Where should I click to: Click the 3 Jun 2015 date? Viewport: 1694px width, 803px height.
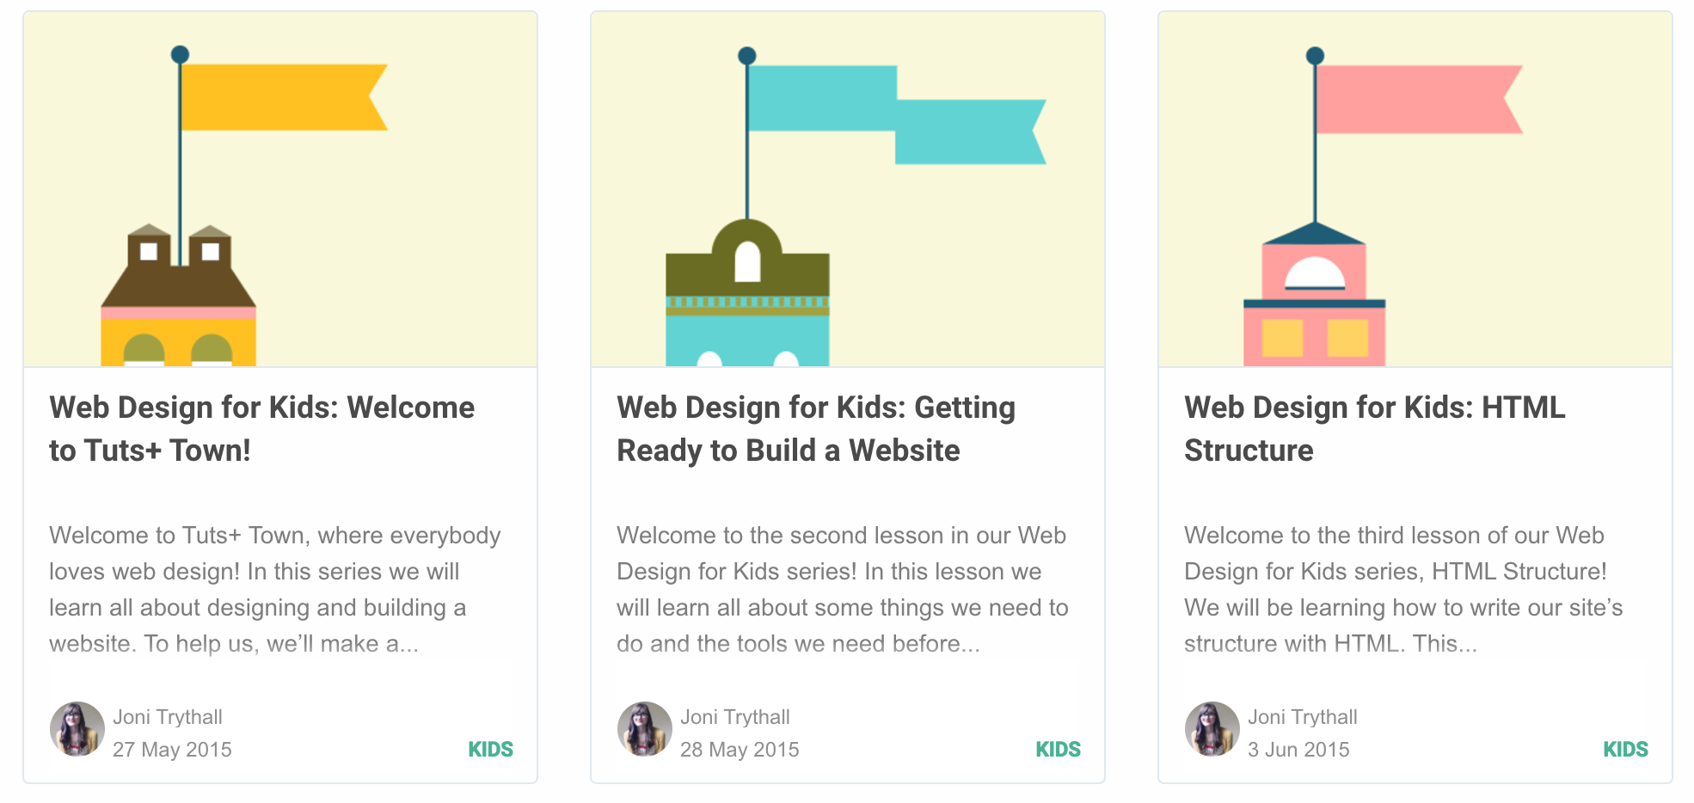(1298, 750)
